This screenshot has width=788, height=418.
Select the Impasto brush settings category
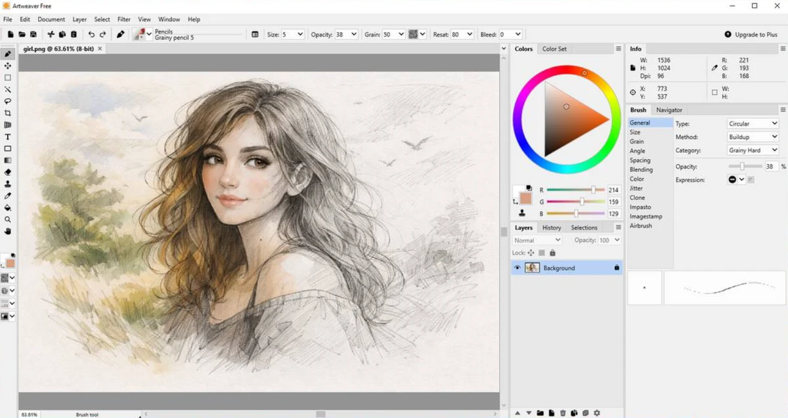640,207
